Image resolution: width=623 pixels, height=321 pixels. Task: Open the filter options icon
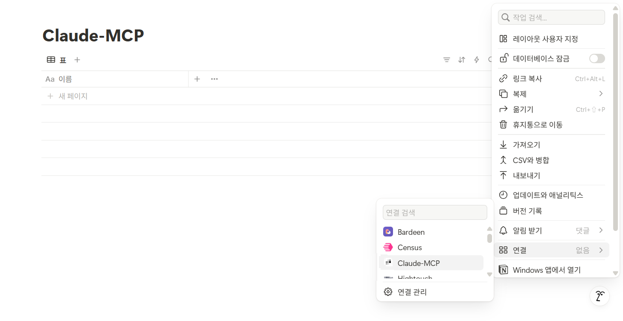point(446,60)
